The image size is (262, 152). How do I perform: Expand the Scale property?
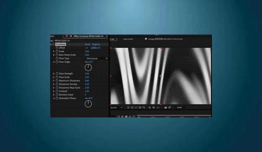click(x=54, y=52)
